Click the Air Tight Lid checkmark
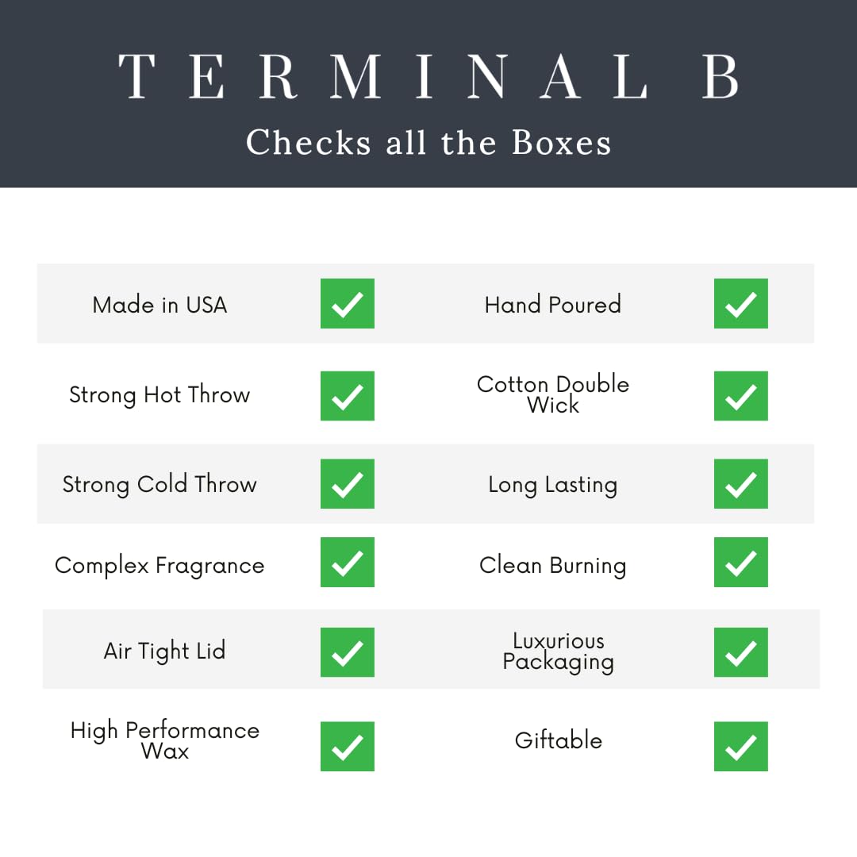Screen dimensions: 857x857 (x=347, y=652)
